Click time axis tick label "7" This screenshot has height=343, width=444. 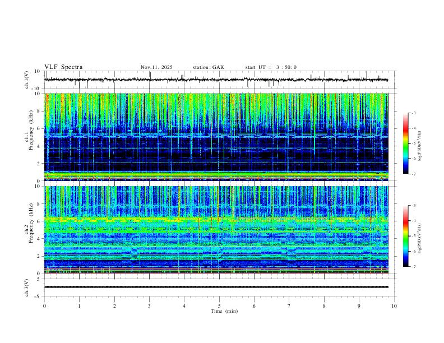[x=289, y=306]
